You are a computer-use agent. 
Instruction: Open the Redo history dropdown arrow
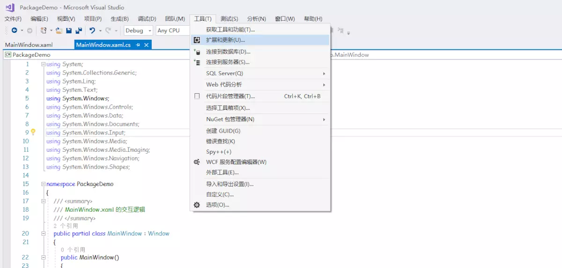[116, 30]
